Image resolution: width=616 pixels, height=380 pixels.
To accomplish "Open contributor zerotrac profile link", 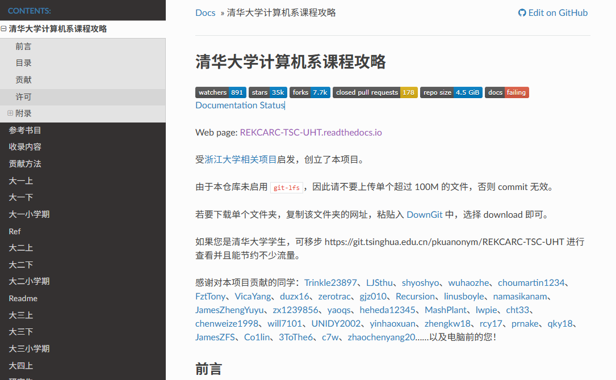I will point(334,297).
